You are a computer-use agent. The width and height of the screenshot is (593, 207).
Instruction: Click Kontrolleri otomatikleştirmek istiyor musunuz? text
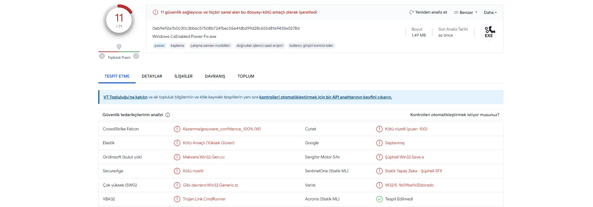[455, 115]
